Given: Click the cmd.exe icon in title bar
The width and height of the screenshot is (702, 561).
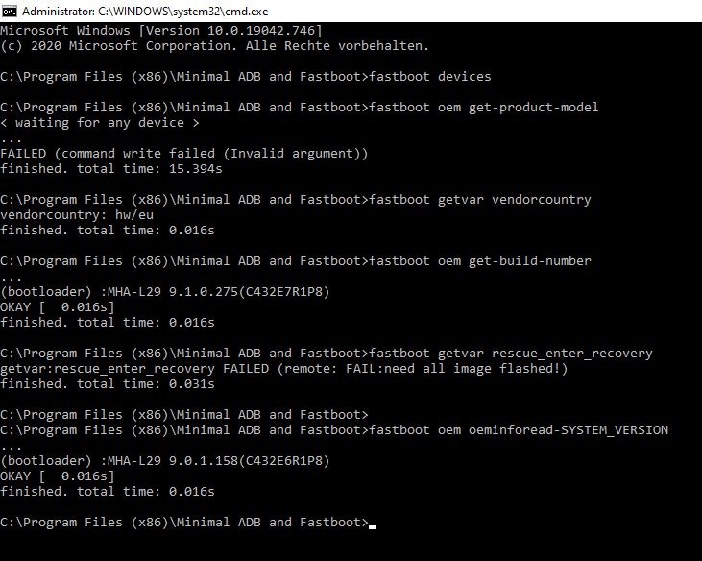Looking at the screenshot, I should [10, 12].
